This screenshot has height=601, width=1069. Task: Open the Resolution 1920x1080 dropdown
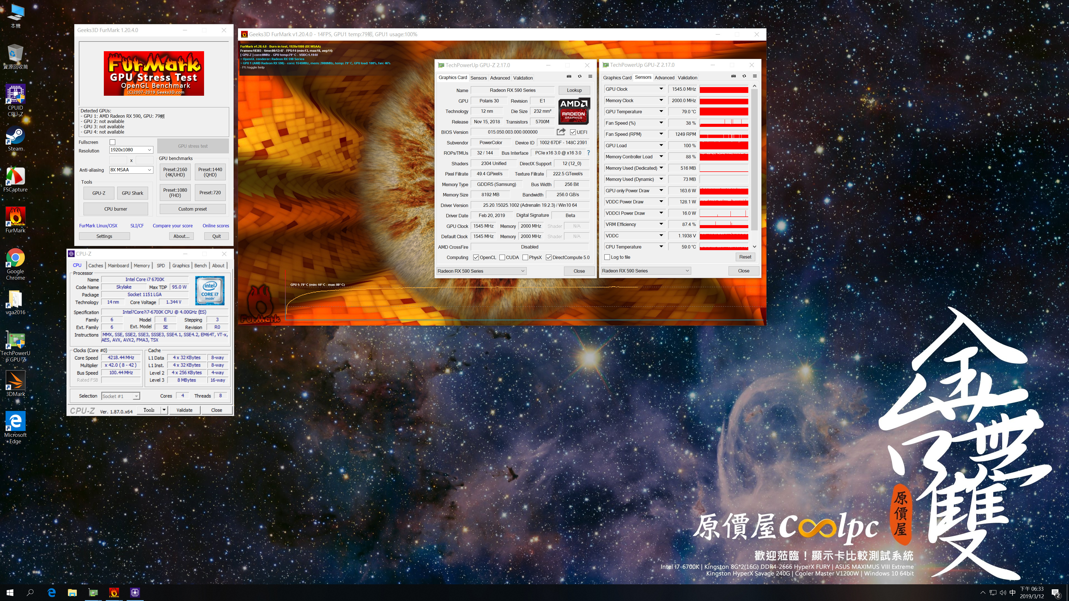click(x=131, y=150)
